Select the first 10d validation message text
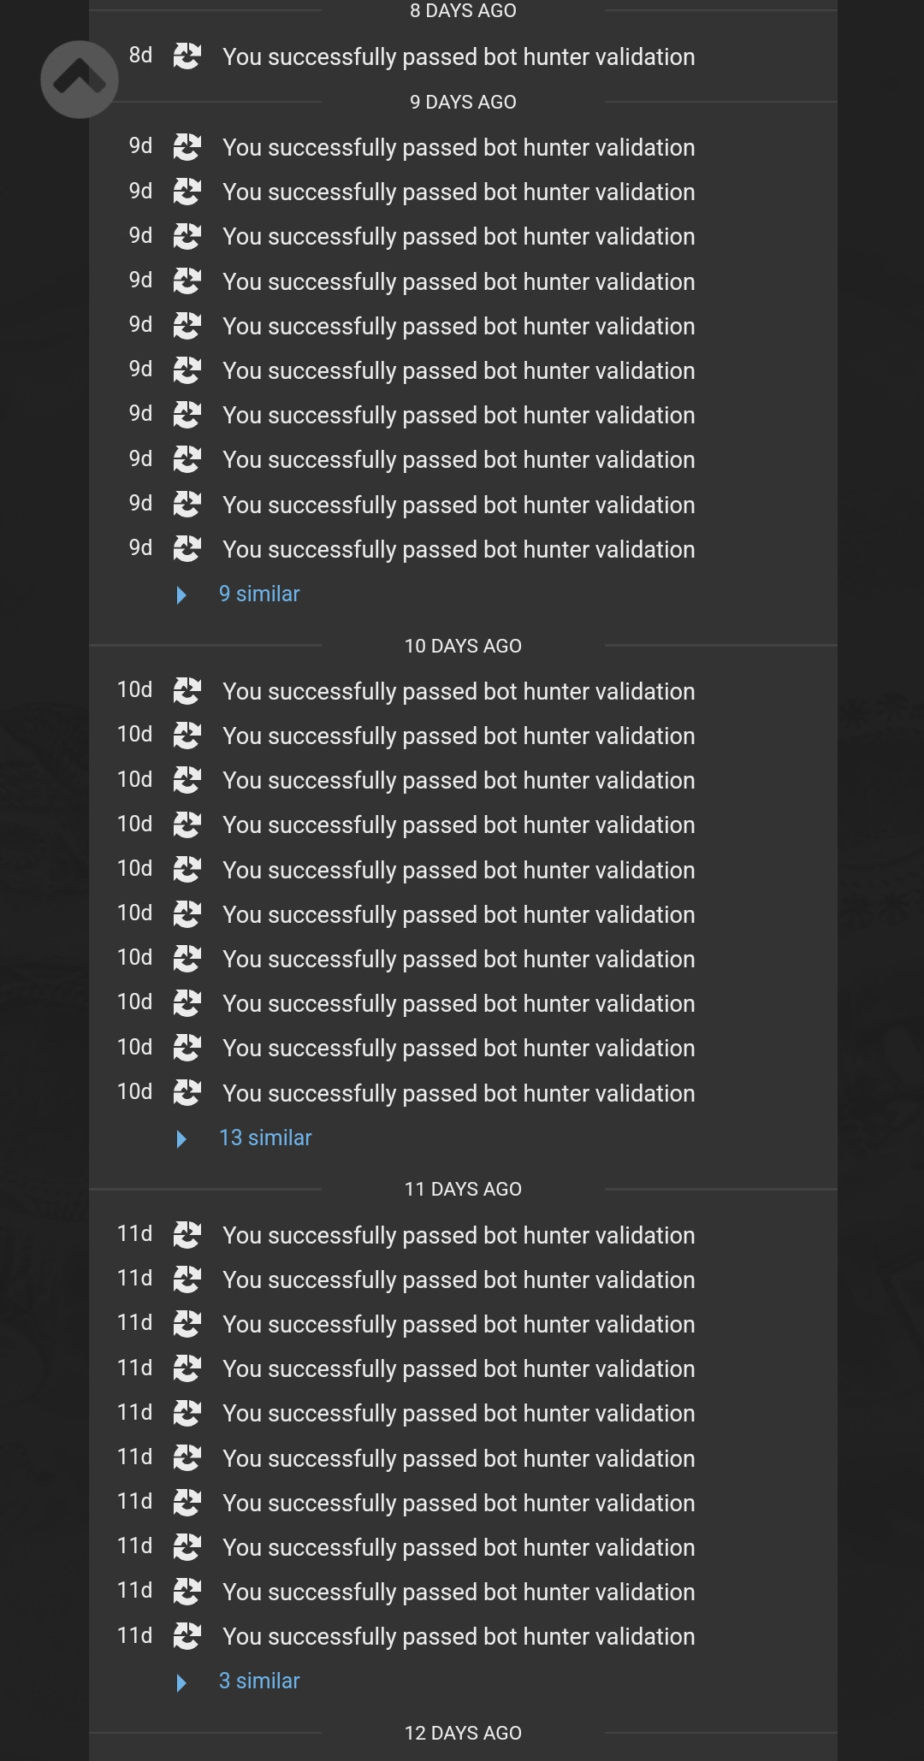This screenshot has width=924, height=1761. click(x=459, y=692)
